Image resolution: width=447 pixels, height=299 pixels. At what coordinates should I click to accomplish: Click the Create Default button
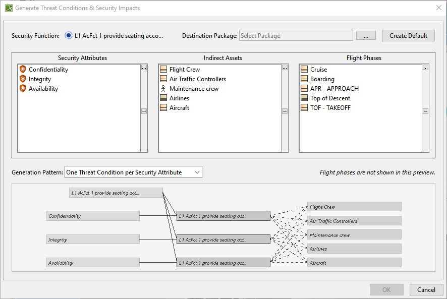tap(408, 36)
